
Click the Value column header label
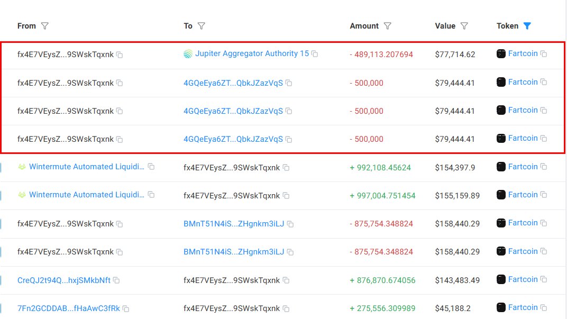[x=445, y=26]
